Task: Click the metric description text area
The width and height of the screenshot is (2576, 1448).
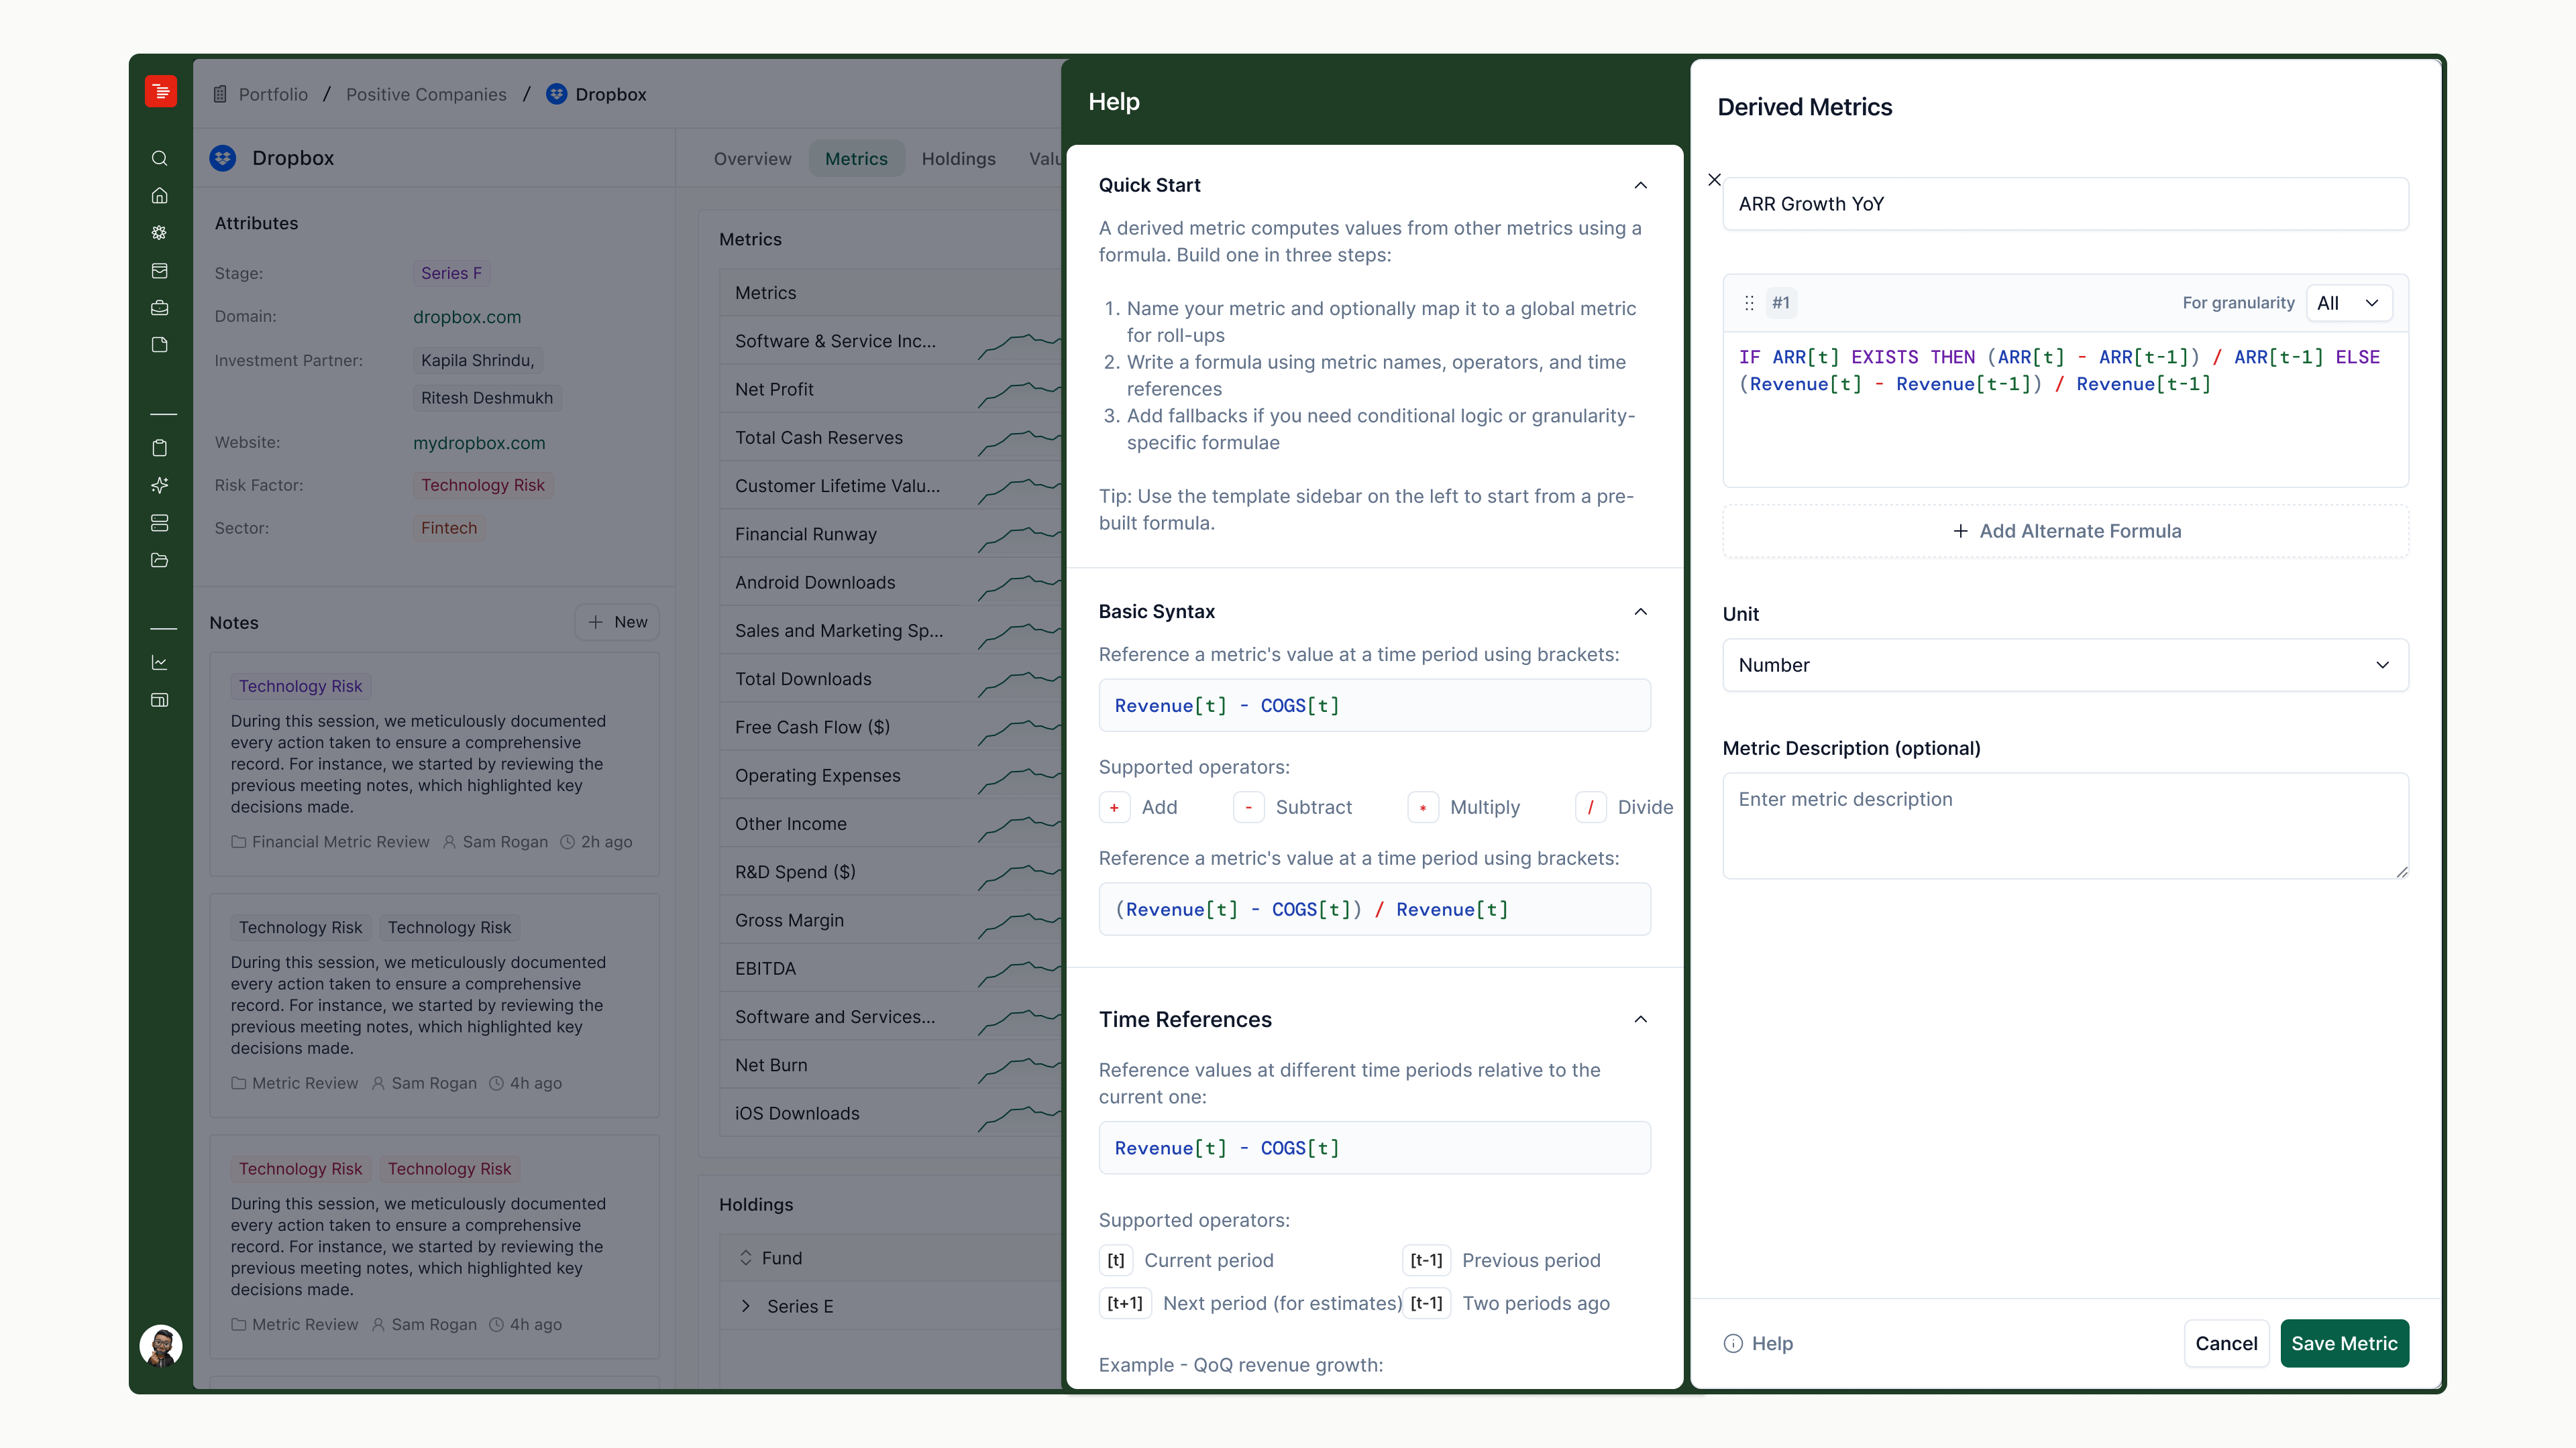Action: pos(2065,827)
